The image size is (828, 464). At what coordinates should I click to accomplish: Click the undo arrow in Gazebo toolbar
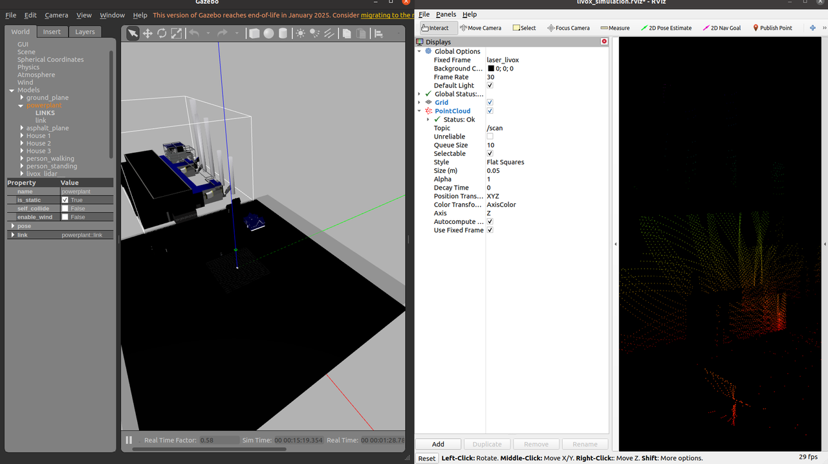[x=194, y=33]
